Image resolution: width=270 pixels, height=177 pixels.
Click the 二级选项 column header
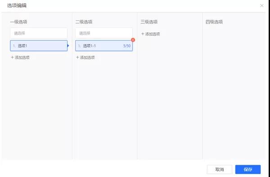click(x=84, y=22)
